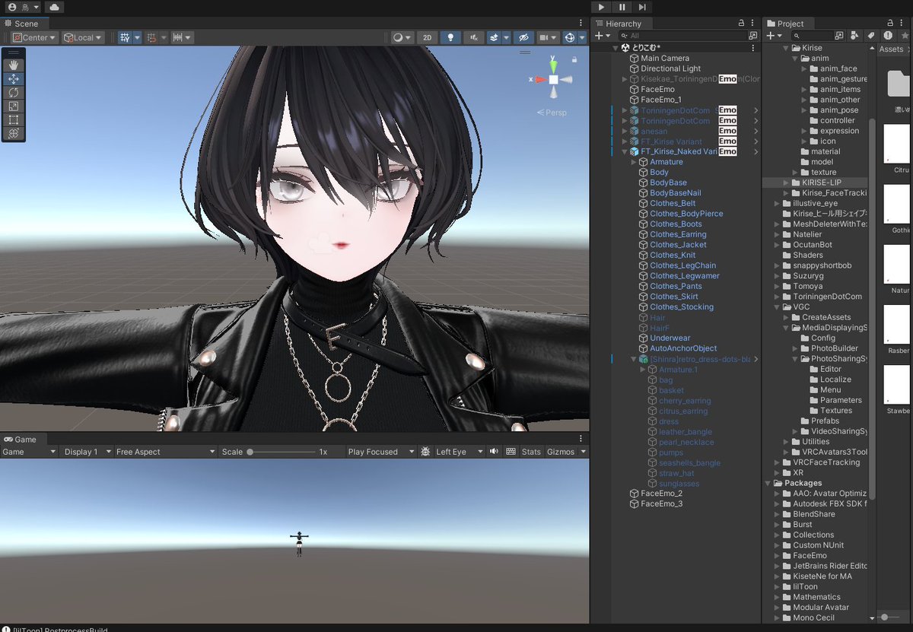
Task: Open scene camera settings
Action: pos(547,37)
